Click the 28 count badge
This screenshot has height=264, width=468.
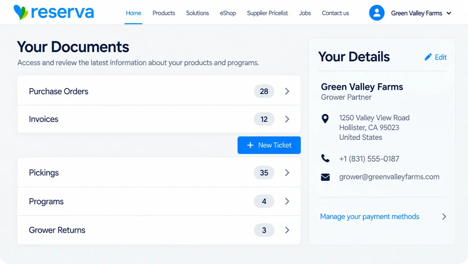point(264,91)
